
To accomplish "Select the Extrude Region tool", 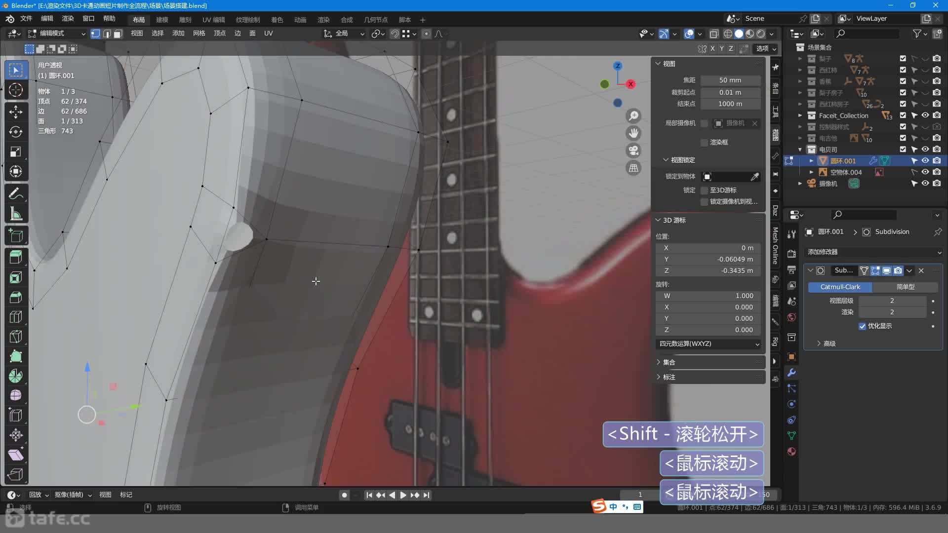I will [x=16, y=257].
